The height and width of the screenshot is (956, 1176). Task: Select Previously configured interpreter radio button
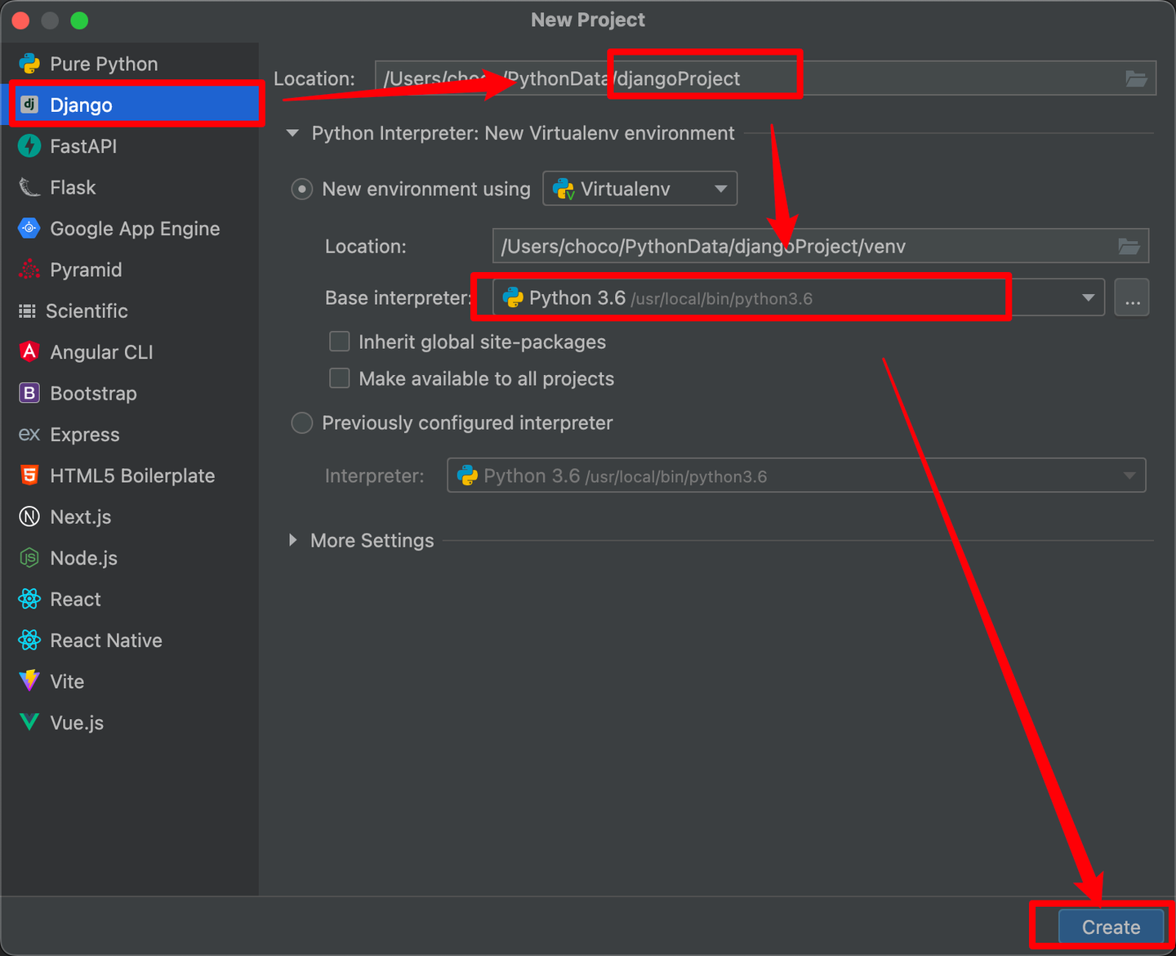(x=302, y=422)
